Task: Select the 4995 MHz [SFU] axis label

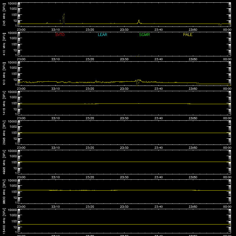Action: click(4, 162)
